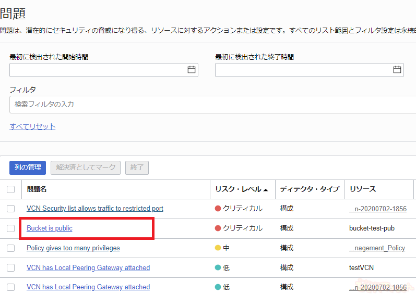416x294 pixels.
Task: Open the Bucket is public problem
Action: click(50, 228)
